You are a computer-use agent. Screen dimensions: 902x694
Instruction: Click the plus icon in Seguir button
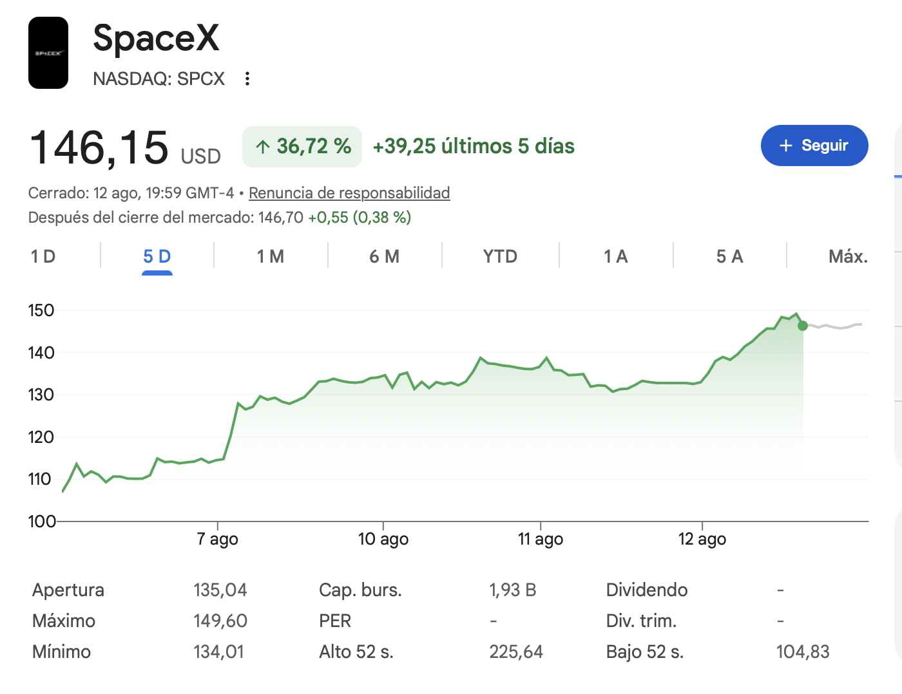pos(785,145)
